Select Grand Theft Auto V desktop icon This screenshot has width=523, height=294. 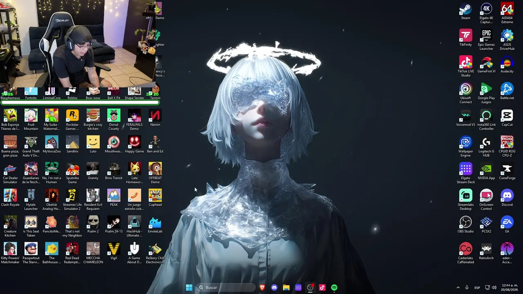click(x=31, y=147)
